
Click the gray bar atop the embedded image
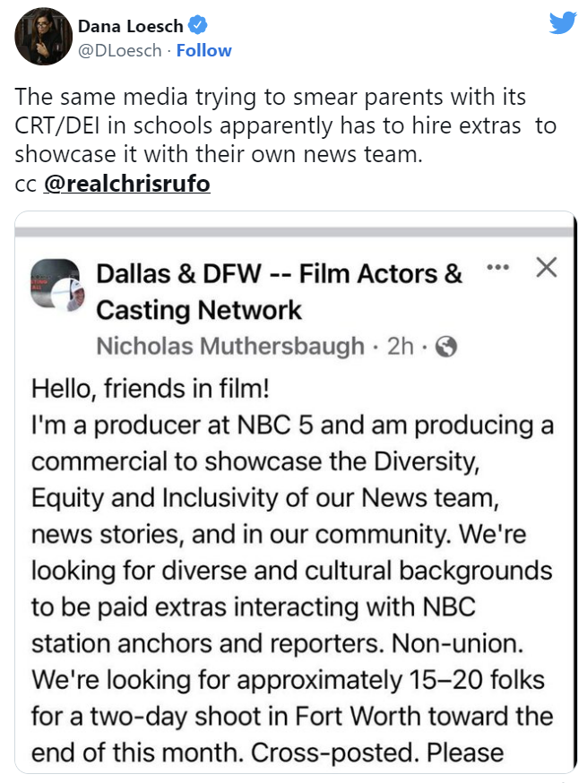pos(295,232)
